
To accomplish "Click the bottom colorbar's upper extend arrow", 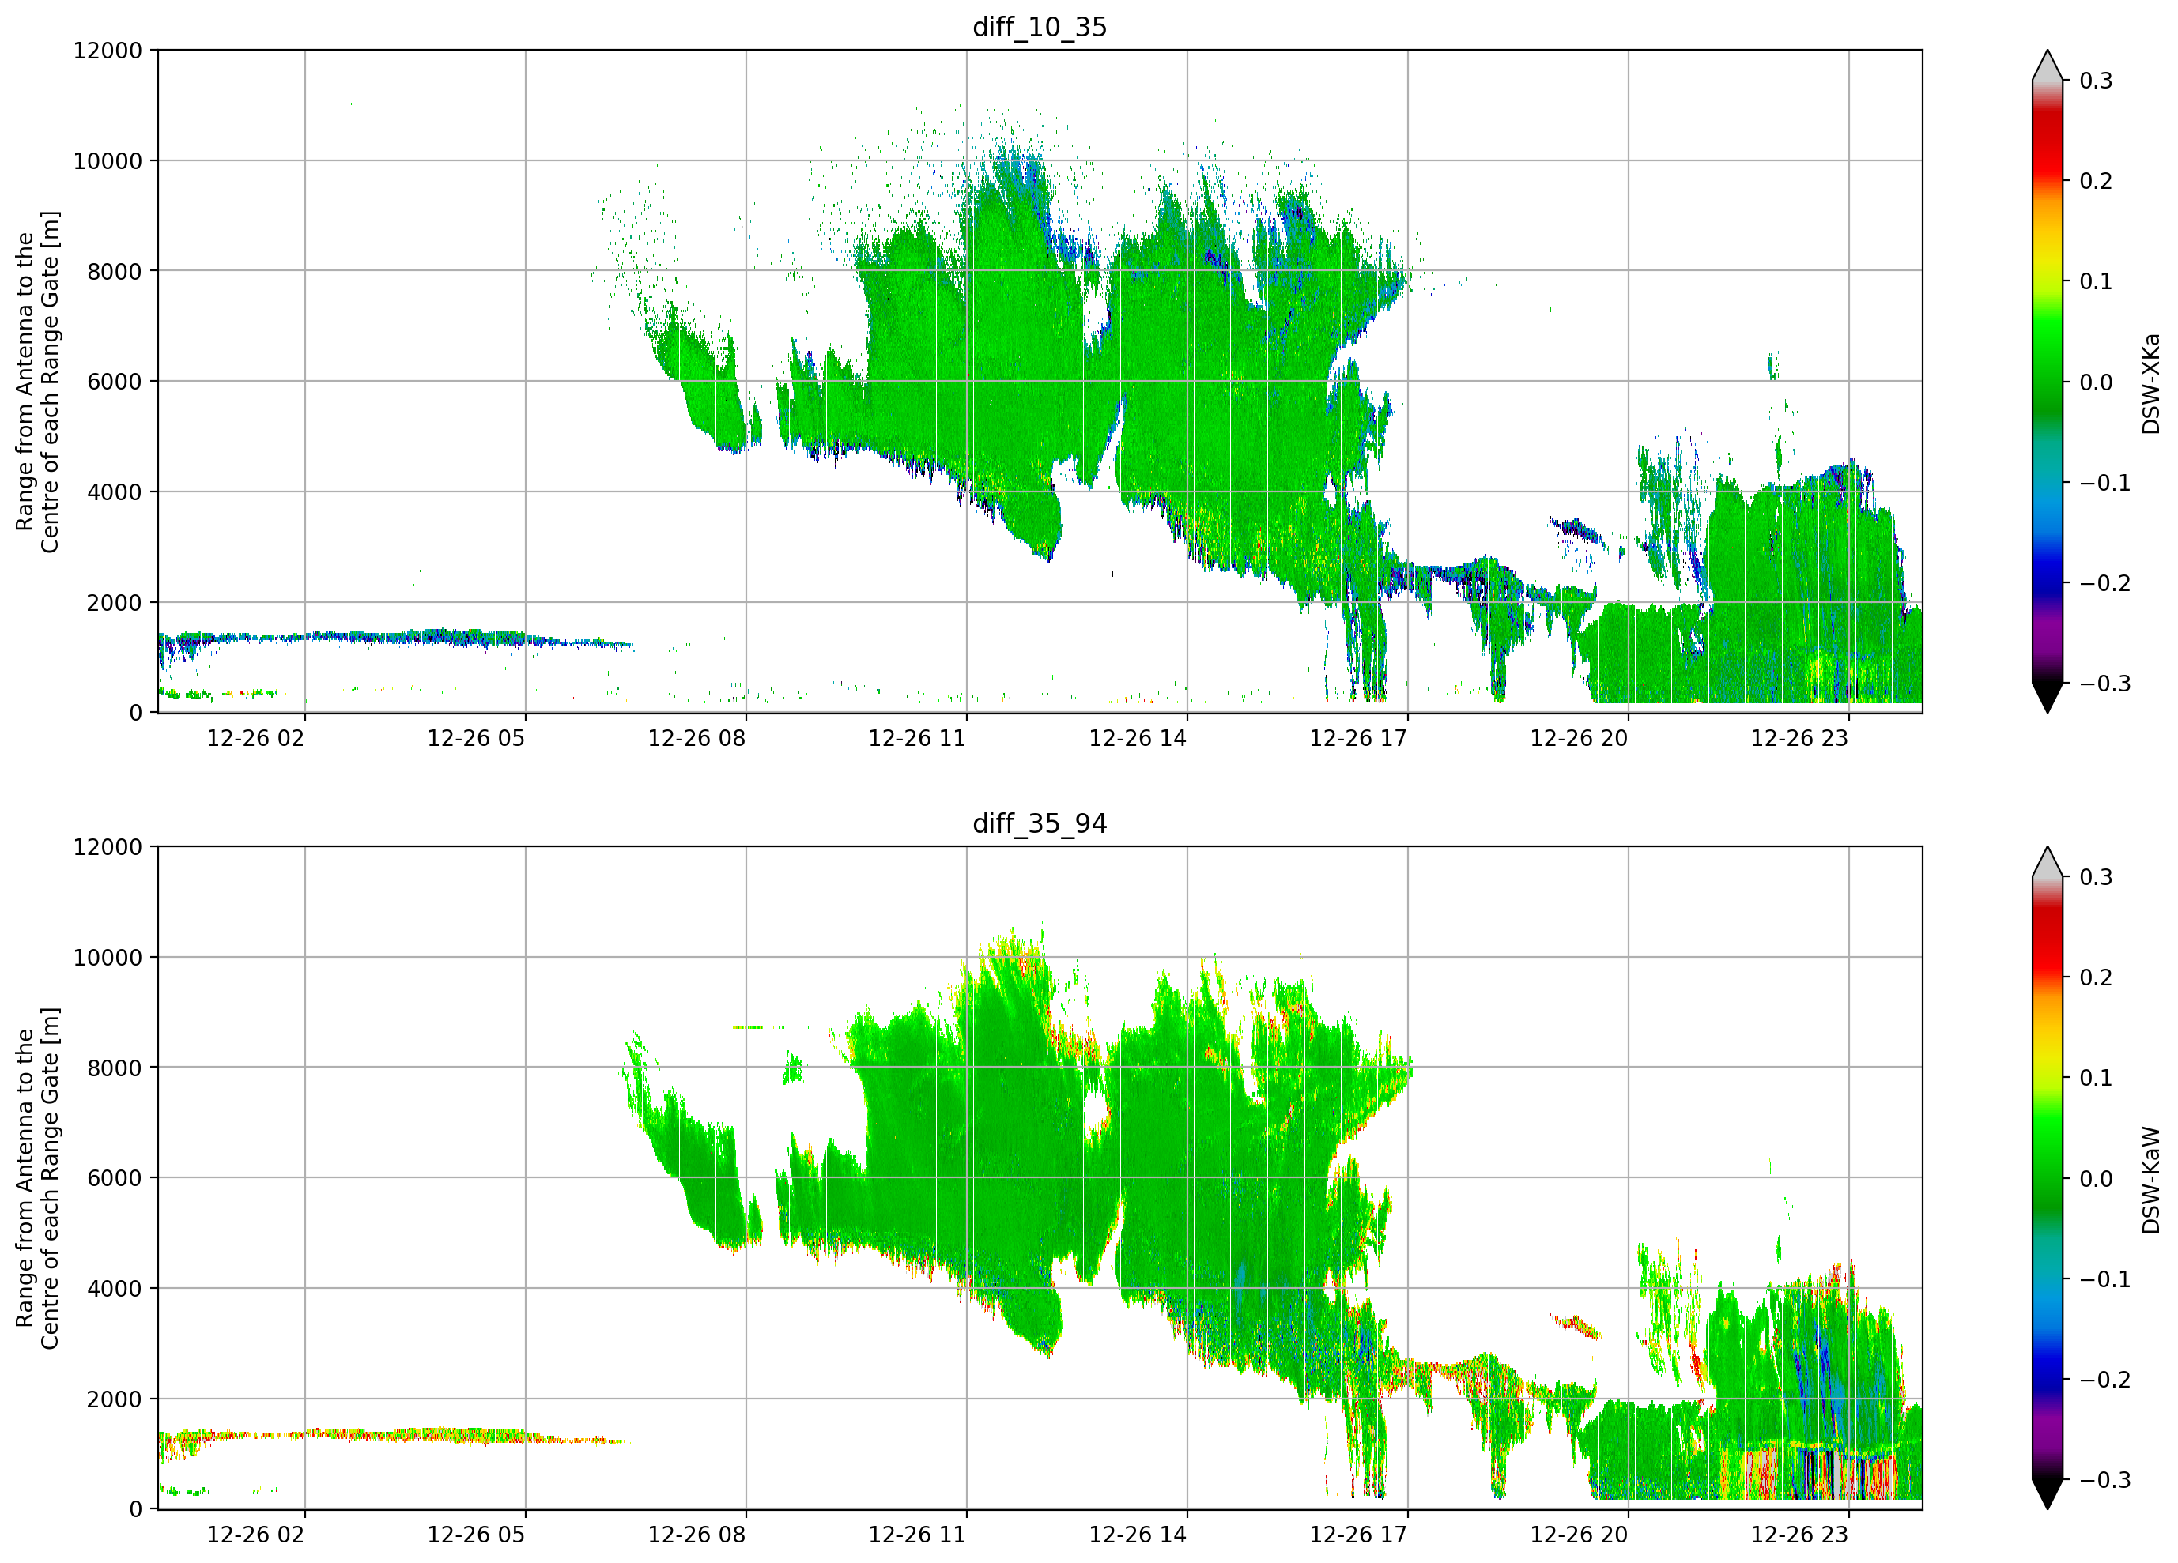I will pos(2048,862).
